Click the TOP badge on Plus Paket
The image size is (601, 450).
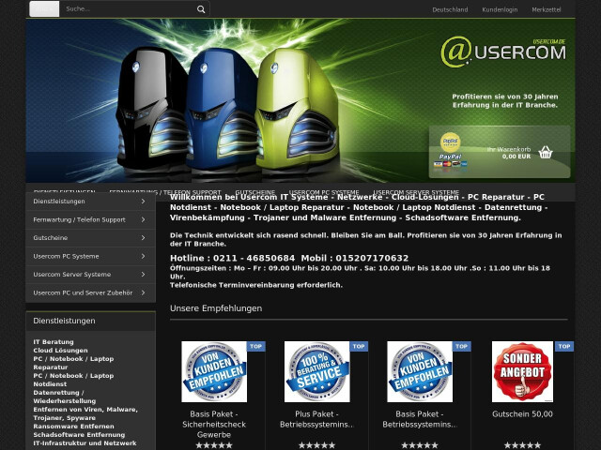tap(359, 346)
